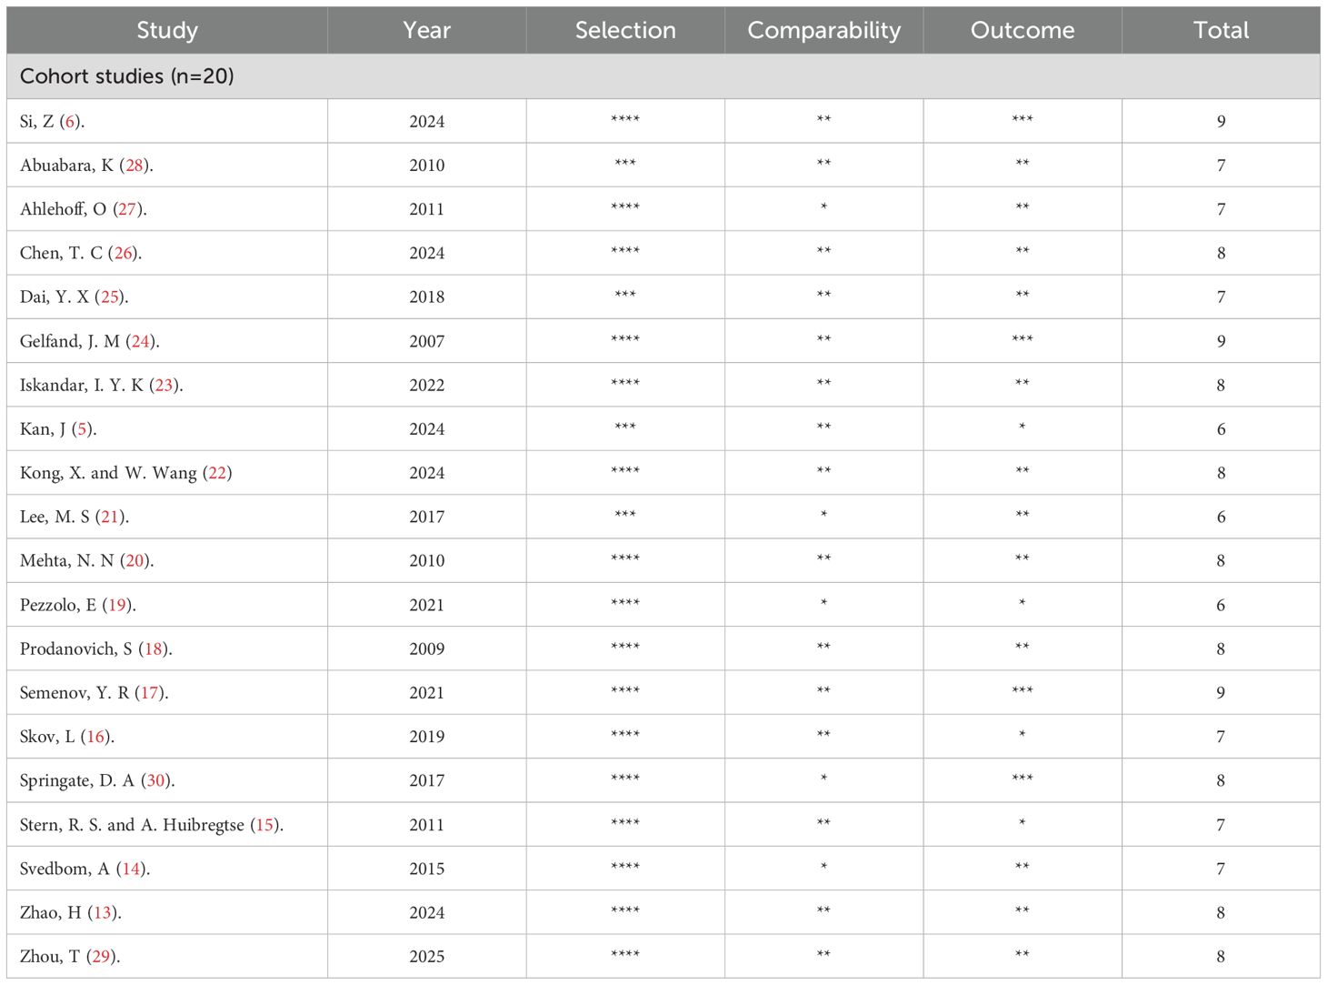This screenshot has width=1327, height=985.
Task: Follow citation 15 for Stern and Huibregtse
Action: 264,825
